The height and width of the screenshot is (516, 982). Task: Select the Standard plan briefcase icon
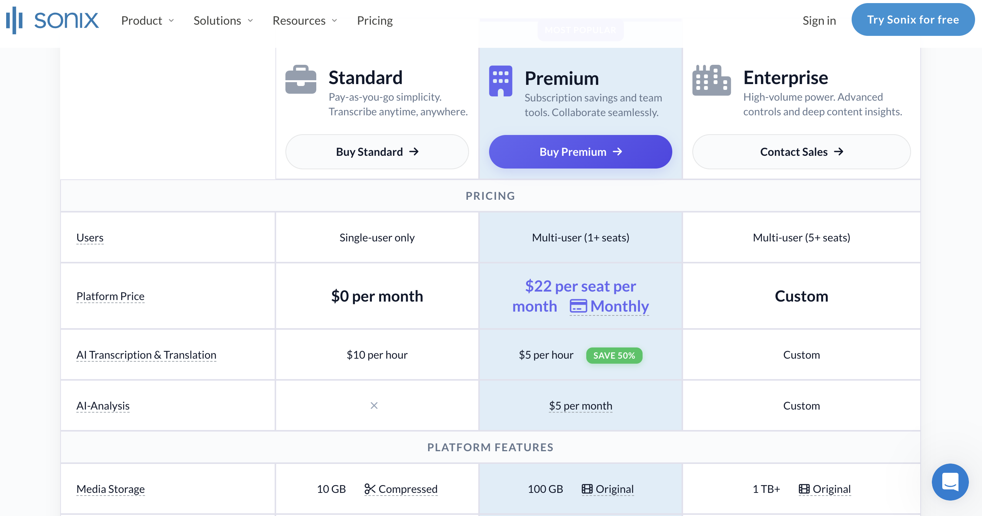coord(301,79)
